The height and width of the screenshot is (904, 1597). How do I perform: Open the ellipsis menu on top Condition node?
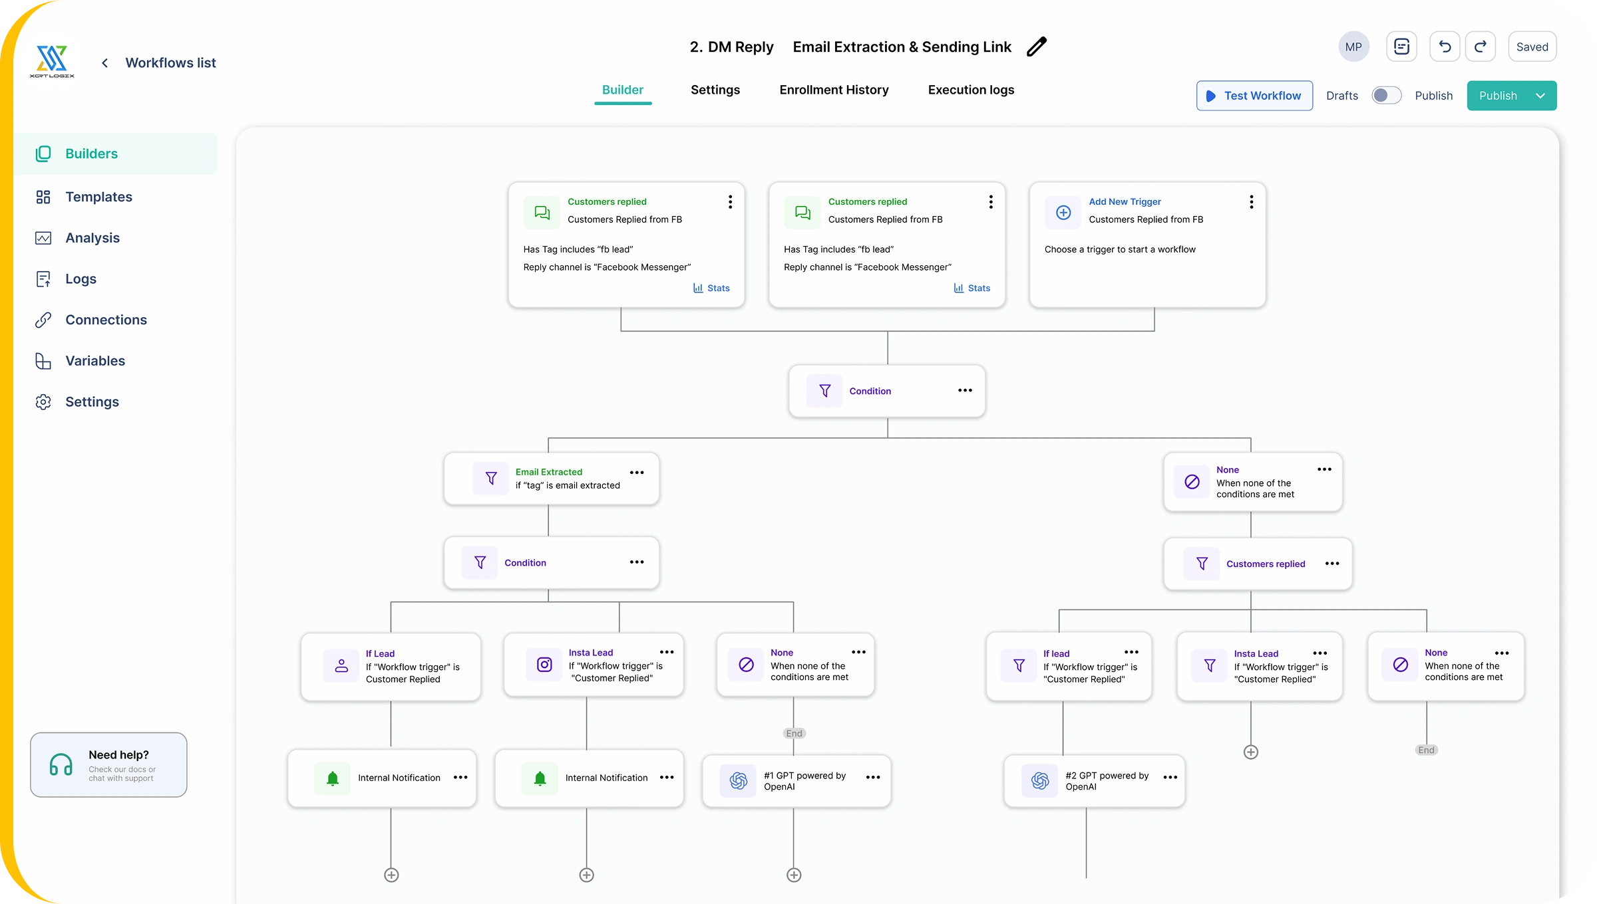(x=965, y=390)
